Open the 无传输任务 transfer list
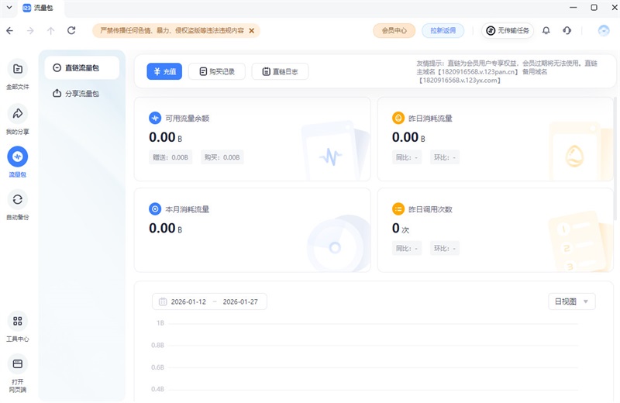Viewport: 620px width, 403px height. (508, 30)
